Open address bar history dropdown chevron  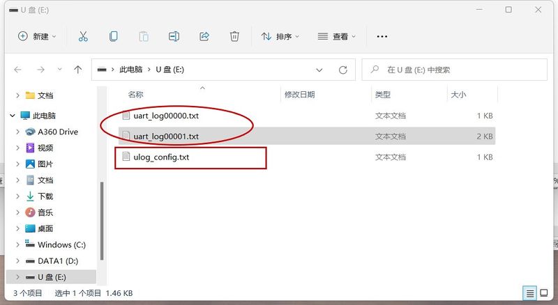coord(319,70)
